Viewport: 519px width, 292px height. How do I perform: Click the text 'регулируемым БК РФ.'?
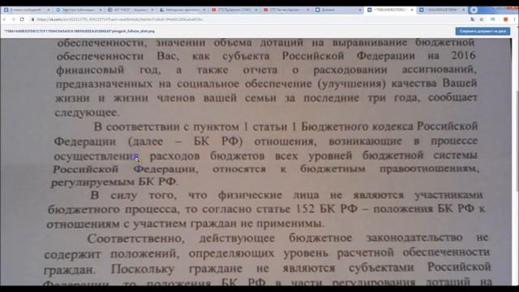point(115,182)
